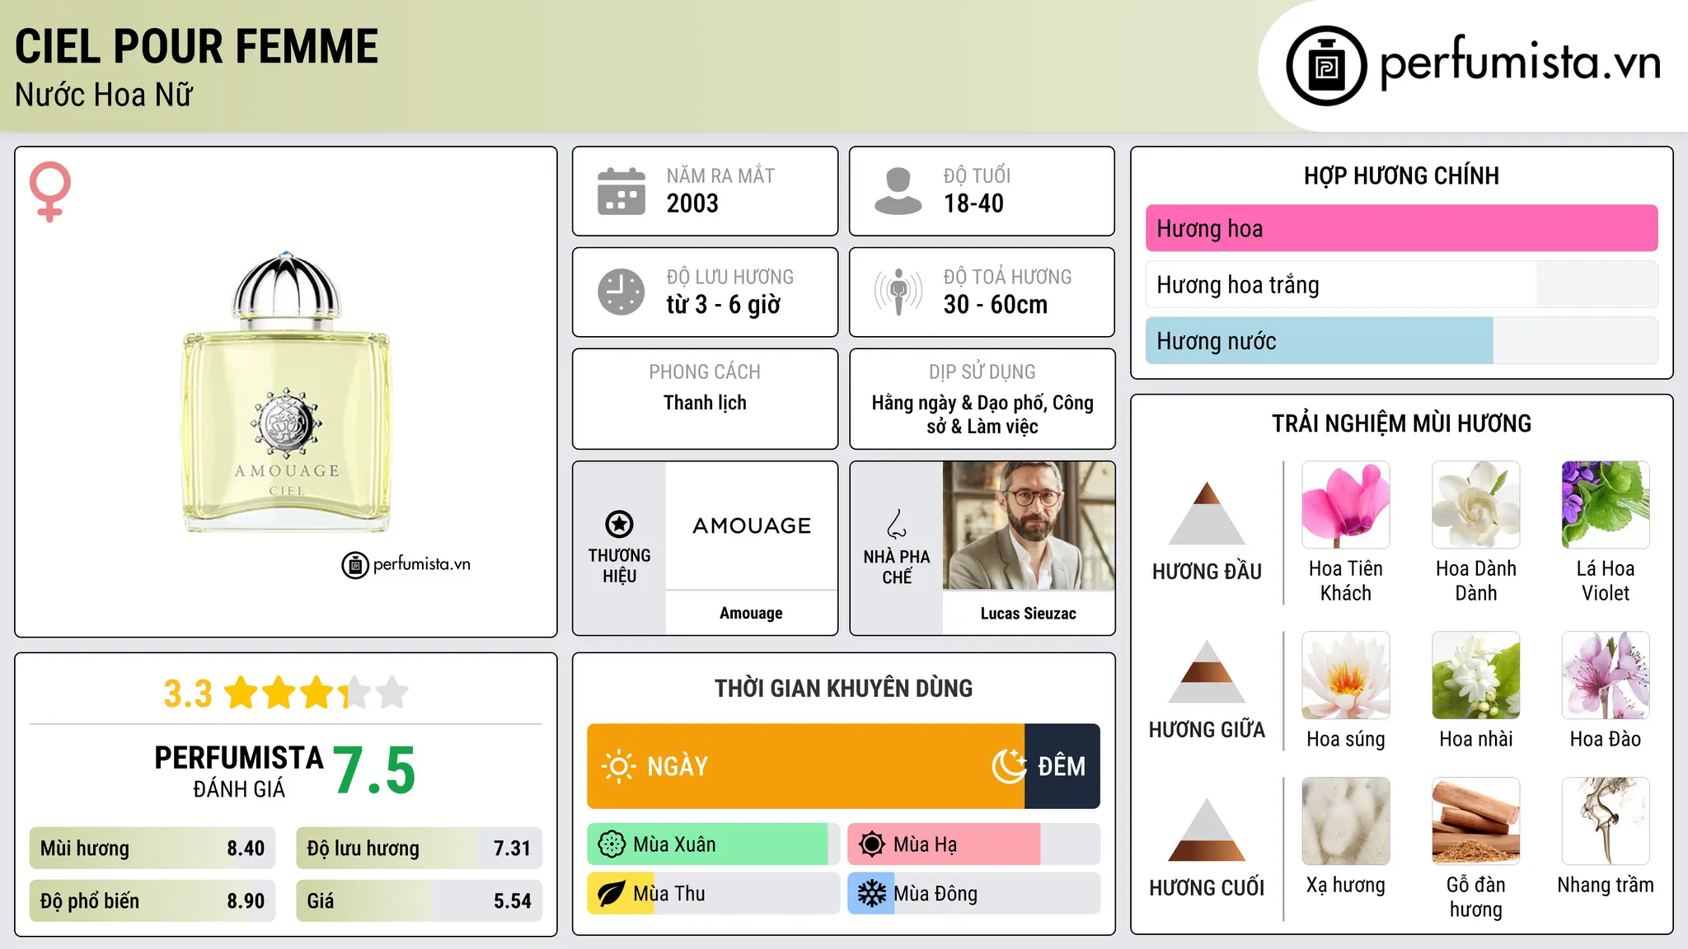Open the Nhang trầm note image

coord(1606,821)
